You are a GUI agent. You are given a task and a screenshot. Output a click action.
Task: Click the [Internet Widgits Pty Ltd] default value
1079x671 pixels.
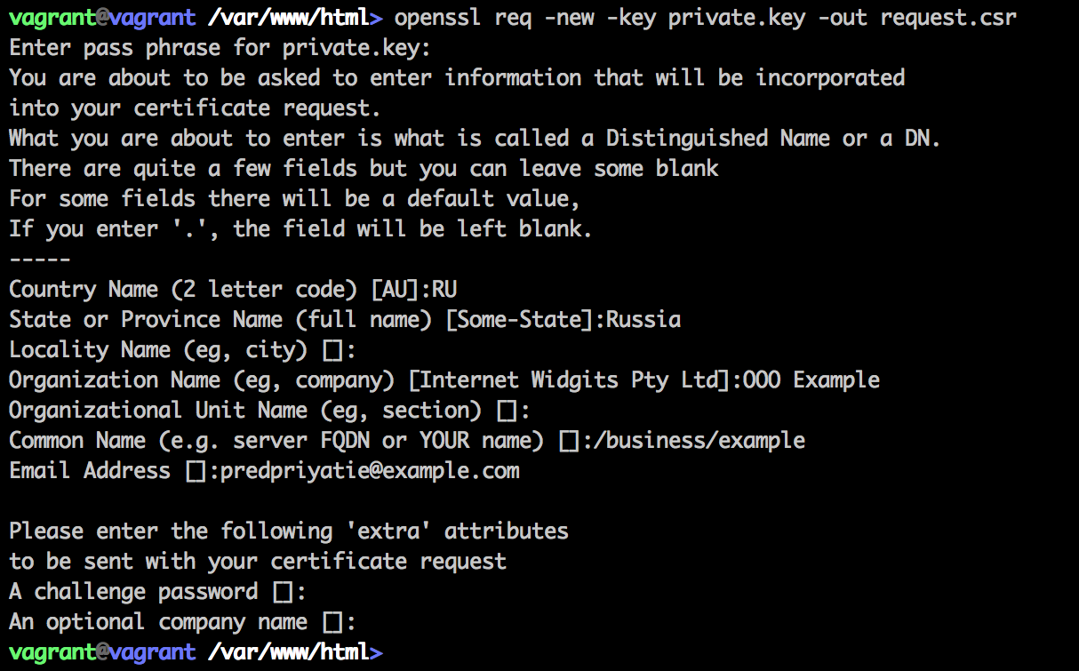569,379
